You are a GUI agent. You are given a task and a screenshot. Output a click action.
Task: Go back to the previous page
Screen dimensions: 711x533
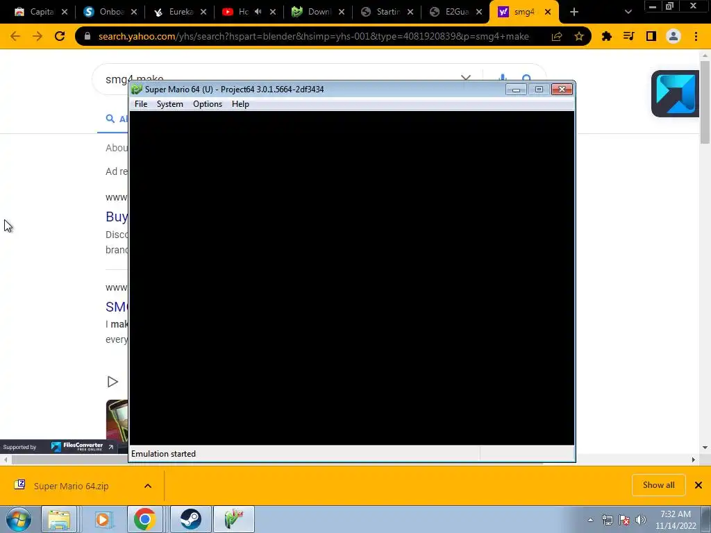(x=15, y=36)
